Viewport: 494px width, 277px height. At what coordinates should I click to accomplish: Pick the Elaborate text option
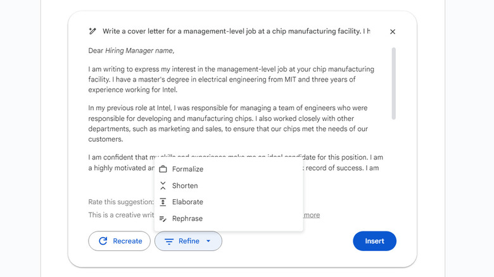[x=187, y=202]
